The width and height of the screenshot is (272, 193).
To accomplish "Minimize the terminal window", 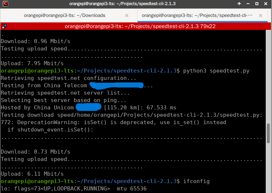I will pyautogui.click(x=248, y=4).
